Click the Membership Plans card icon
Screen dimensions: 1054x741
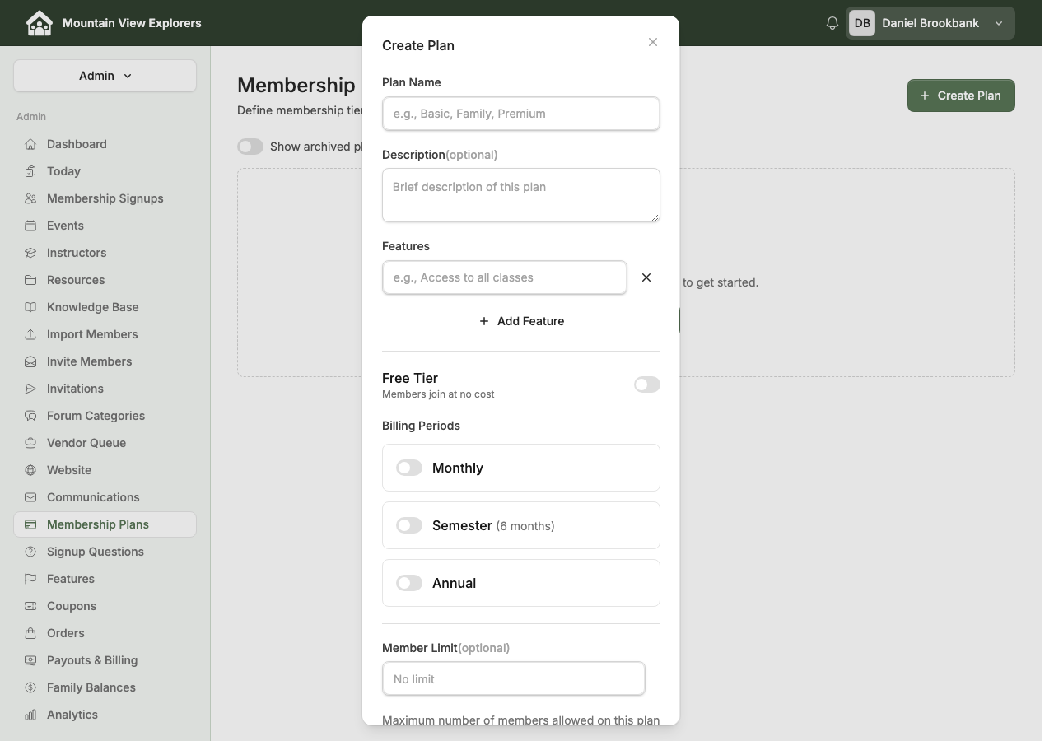[30, 524]
